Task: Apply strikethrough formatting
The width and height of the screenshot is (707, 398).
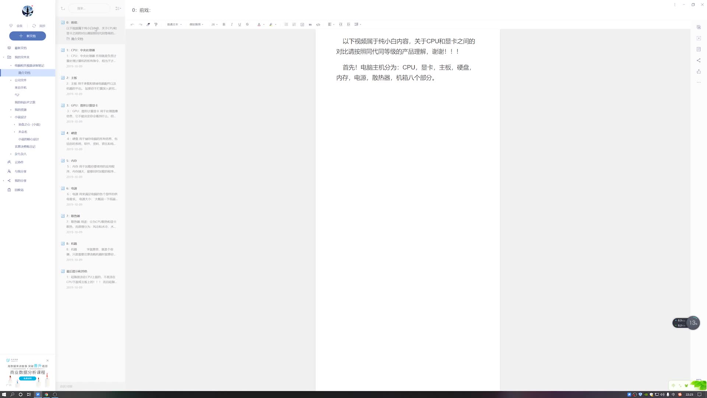Action: click(x=247, y=24)
